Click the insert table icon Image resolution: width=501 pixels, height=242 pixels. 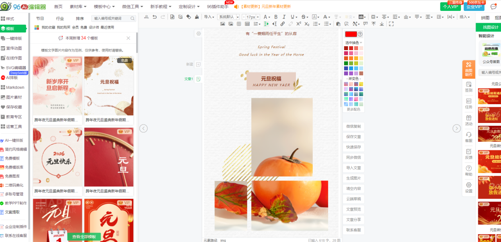pos(247,24)
